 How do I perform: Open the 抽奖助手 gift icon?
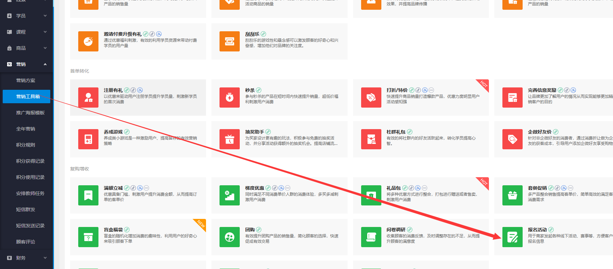click(x=230, y=139)
